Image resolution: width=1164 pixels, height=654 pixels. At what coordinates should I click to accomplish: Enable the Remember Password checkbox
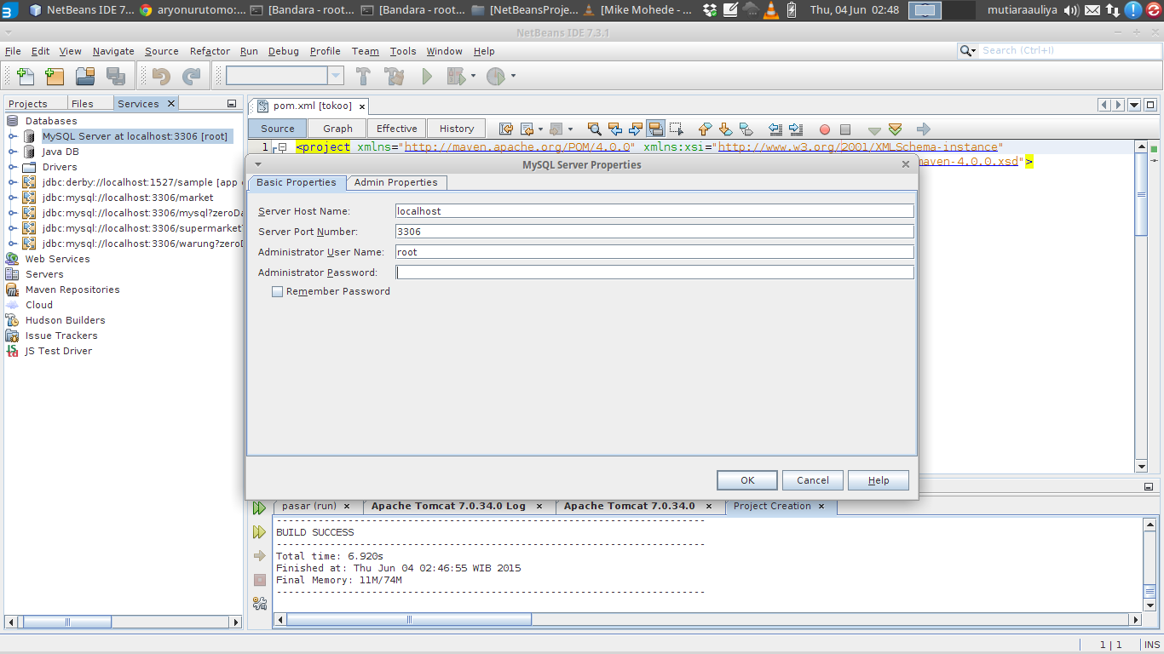277,291
